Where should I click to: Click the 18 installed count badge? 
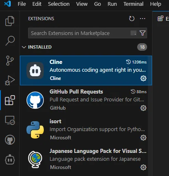(x=142, y=47)
